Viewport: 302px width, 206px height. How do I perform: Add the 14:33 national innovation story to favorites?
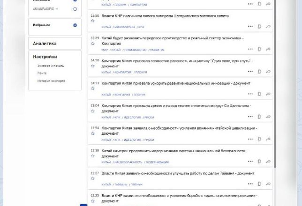coord(93,89)
